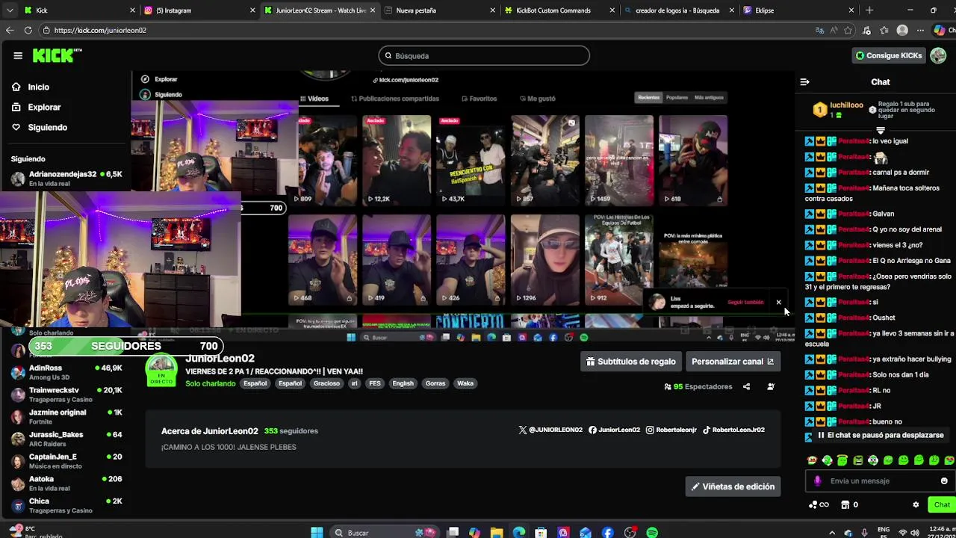Click the green Chat send button
The width and height of the screenshot is (956, 538).
[x=942, y=505]
